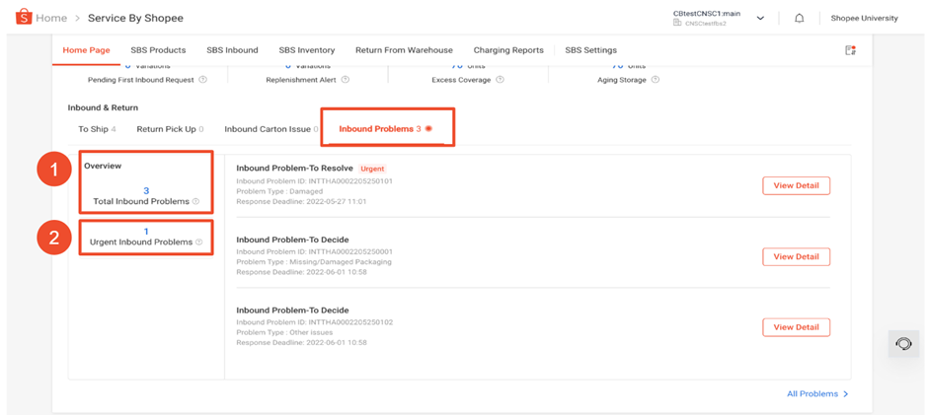Click 'Inbound Problem-To Resolve' title
Screen dimensions: 928x415
pos(295,169)
